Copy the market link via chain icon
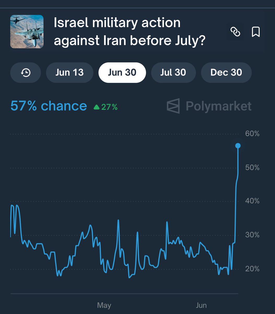Screen dimensions: 275x314 coord(235,32)
